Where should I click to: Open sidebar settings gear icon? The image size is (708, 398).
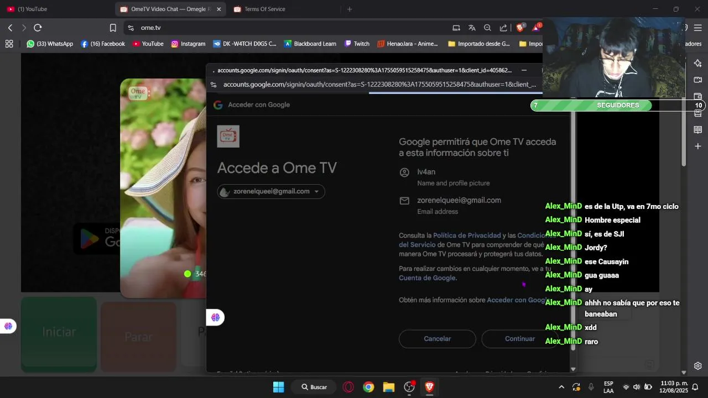pos(698,366)
